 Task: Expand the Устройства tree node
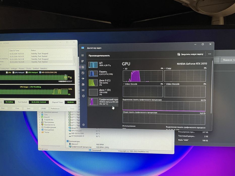click(40, 120)
